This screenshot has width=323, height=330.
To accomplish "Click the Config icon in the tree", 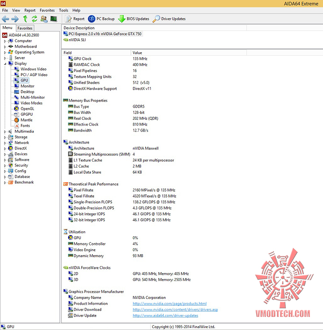I will [x=10, y=171].
